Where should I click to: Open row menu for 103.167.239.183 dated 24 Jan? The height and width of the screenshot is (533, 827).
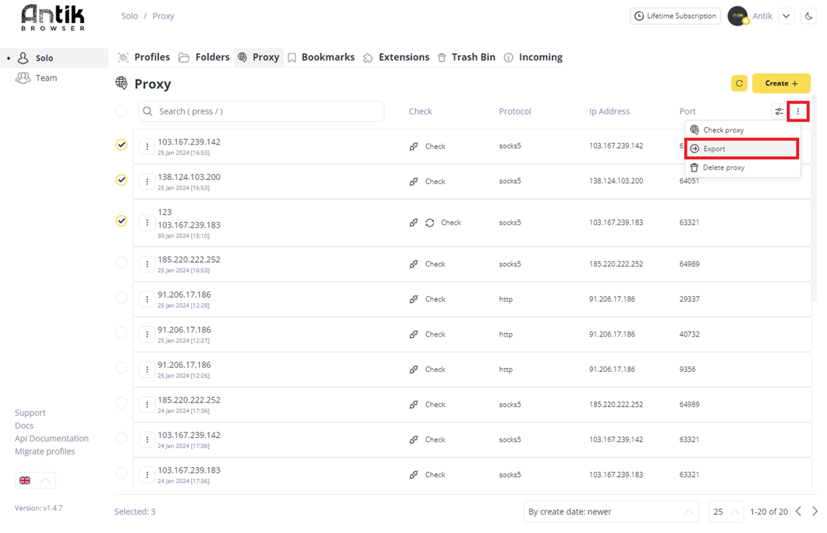coord(147,475)
